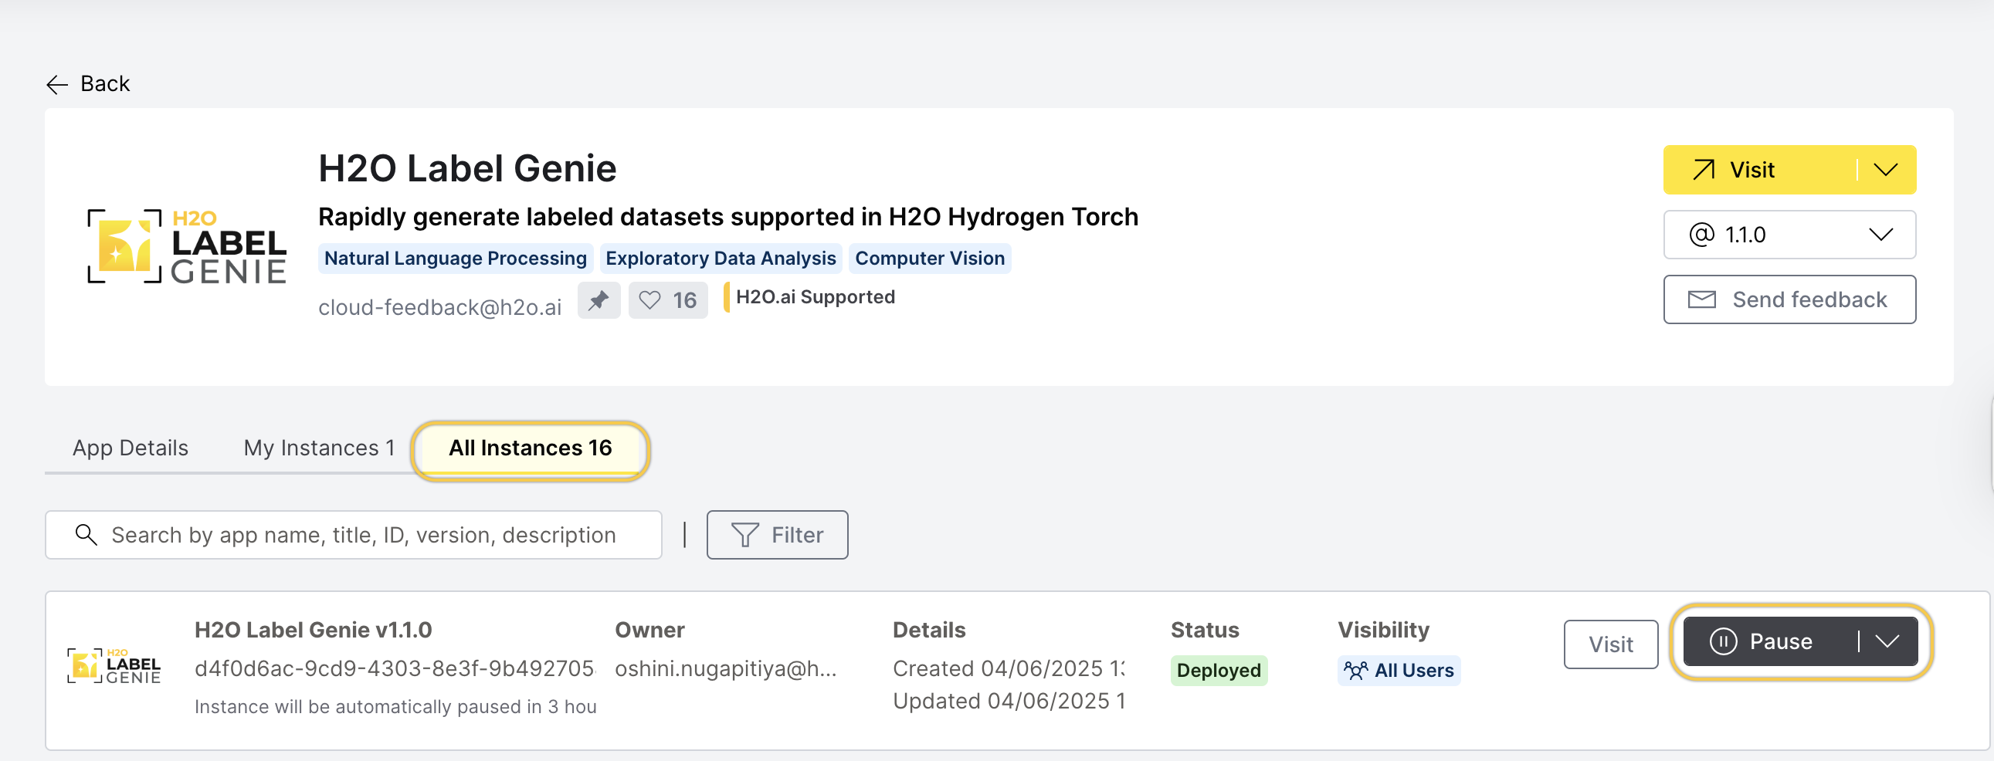Visit the deployed instance in the row
1994x761 pixels.
pyautogui.click(x=1610, y=644)
